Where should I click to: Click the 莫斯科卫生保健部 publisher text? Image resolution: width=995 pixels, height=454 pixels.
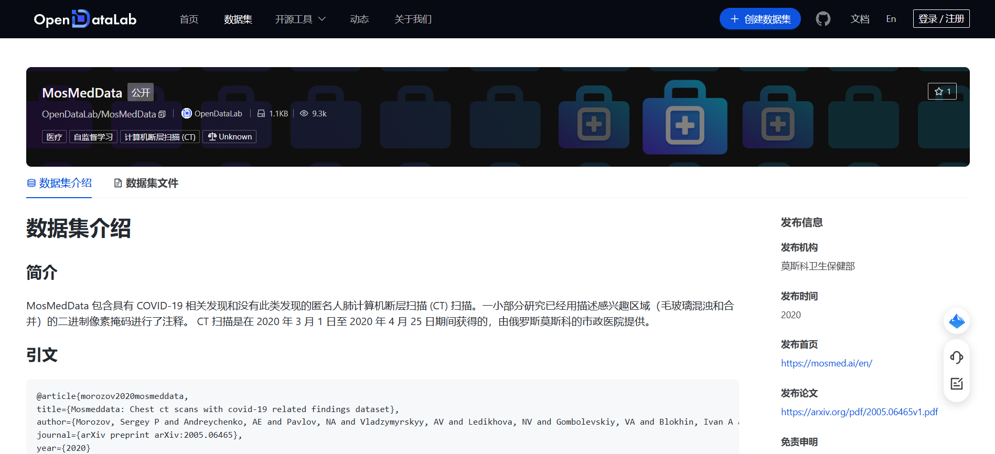(818, 266)
